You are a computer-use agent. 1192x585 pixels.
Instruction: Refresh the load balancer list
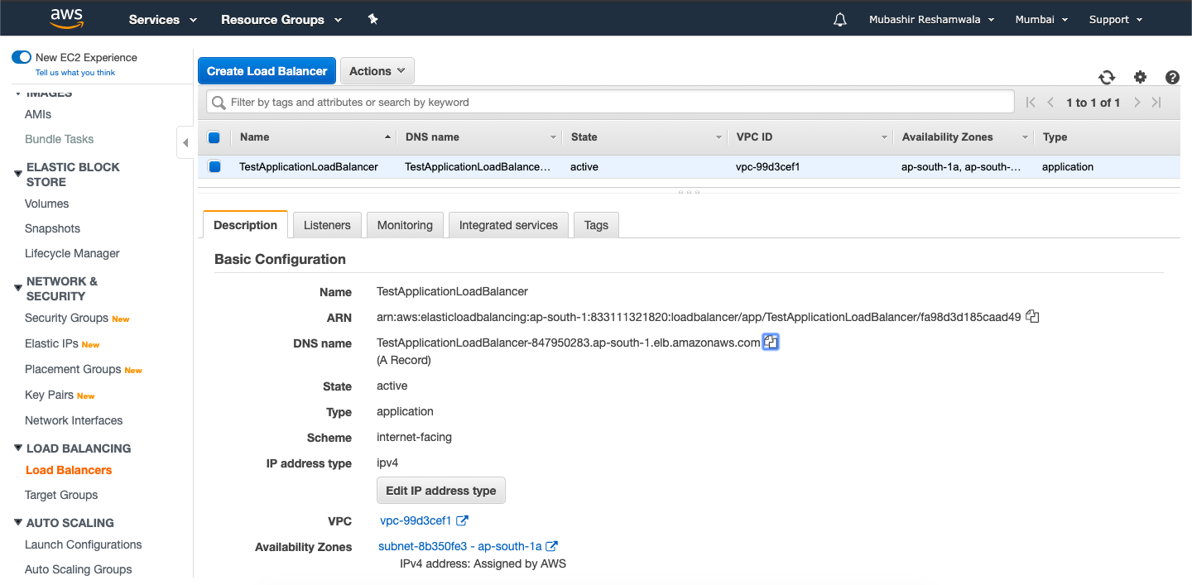pos(1107,77)
